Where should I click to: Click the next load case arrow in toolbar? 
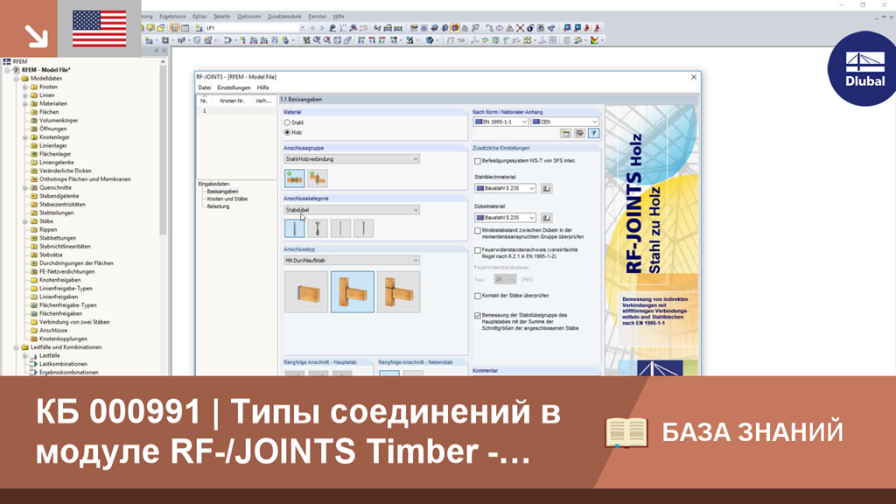pyautogui.click(x=321, y=28)
